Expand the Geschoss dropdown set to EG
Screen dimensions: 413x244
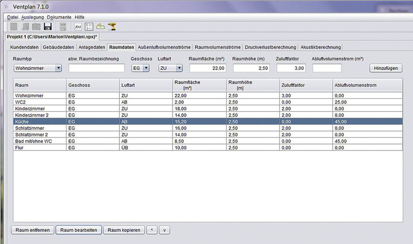[140, 68]
